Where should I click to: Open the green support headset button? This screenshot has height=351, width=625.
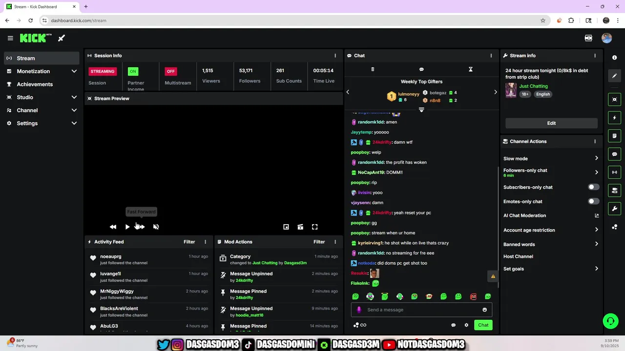click(x=610, y=321)
